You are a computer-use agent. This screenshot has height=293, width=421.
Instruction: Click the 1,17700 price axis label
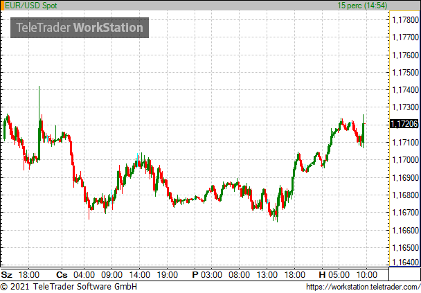406,37
